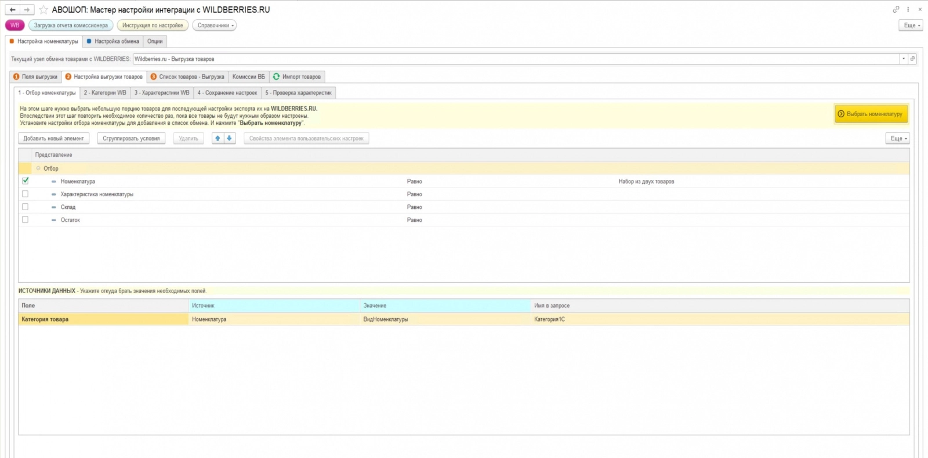Switch to Настройка номенклатуры tab

44,41
